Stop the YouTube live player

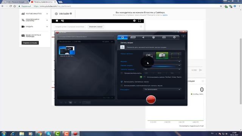57,21
